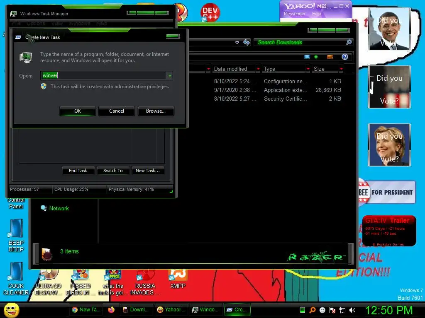Sort the file list by the Date modified column

coord(230,69)
